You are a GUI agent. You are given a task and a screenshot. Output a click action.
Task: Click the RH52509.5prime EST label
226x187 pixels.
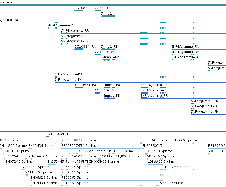169,183
